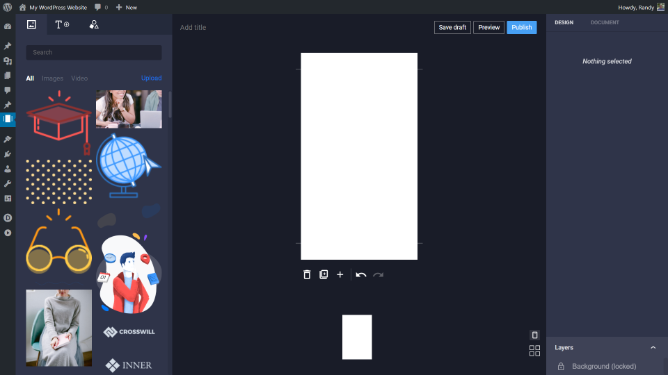668x375 pixels.
Task: Undo the last action
Action: (361, 275)
